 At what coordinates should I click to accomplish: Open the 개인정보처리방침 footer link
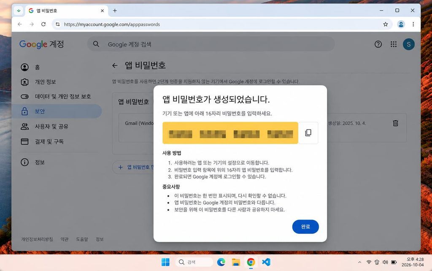(x=37, y=239)
